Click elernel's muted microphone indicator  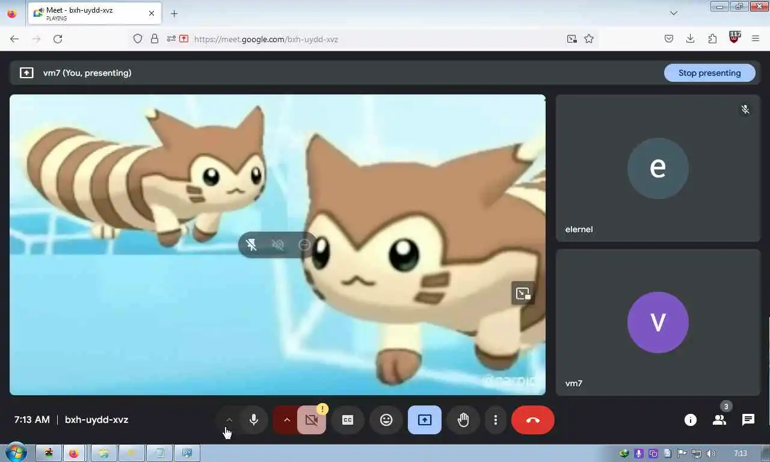tap(745, 109)
